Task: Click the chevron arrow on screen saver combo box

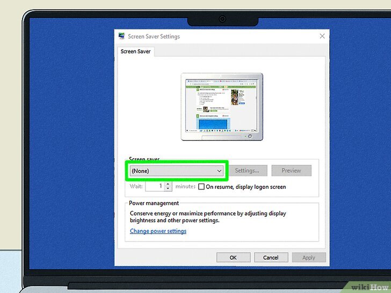Action: tap(219, 171)
